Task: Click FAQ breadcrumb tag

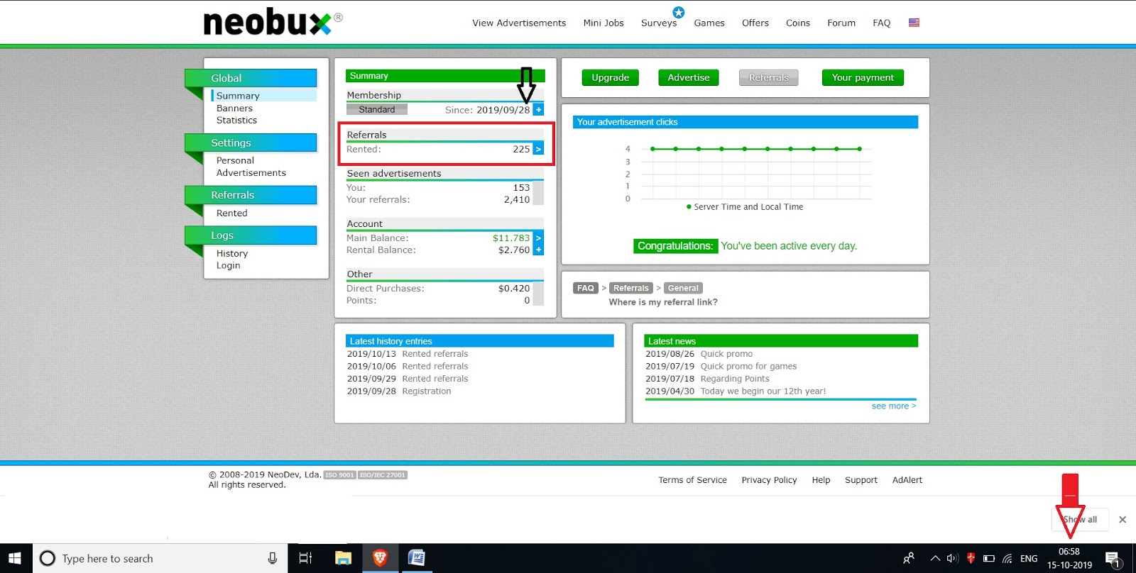Action: (586, 288)
